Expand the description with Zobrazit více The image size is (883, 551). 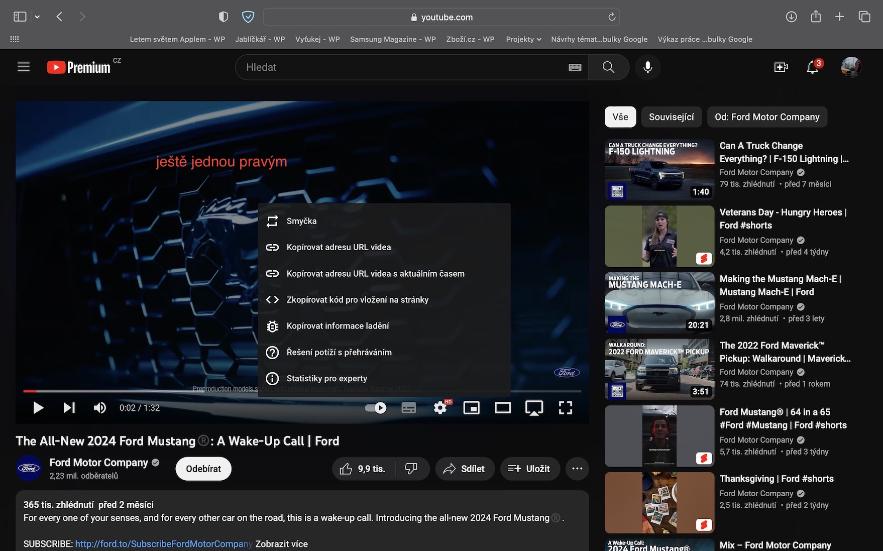click(x=281, y=544)
